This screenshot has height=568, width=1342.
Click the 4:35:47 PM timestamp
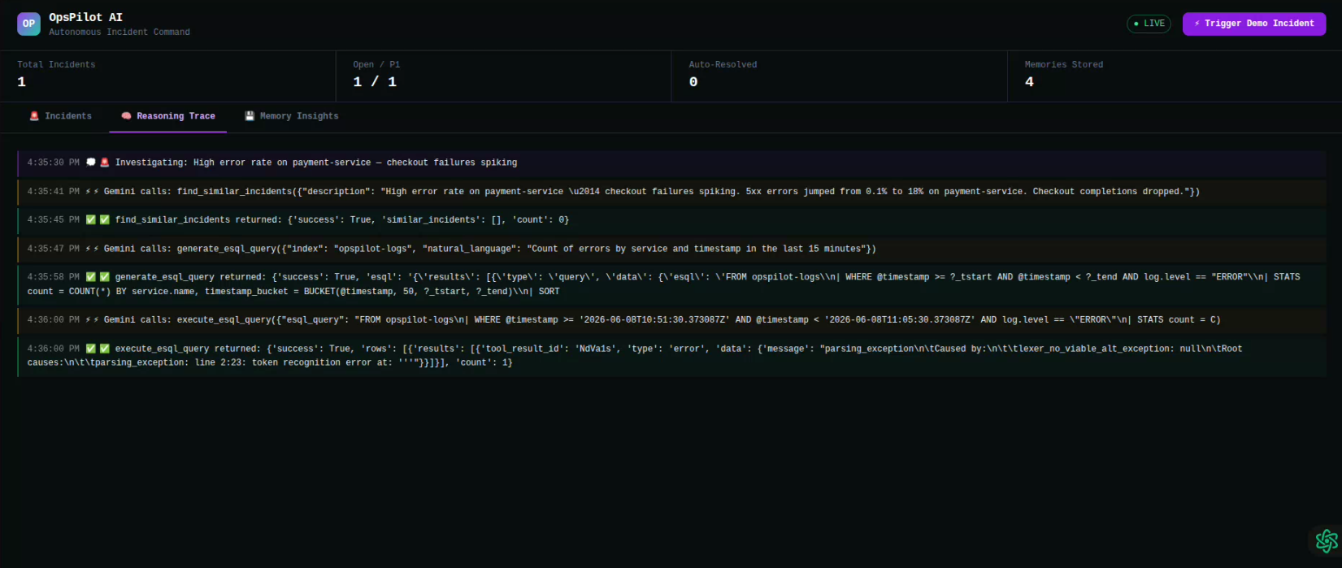click(x=54, y=249)
